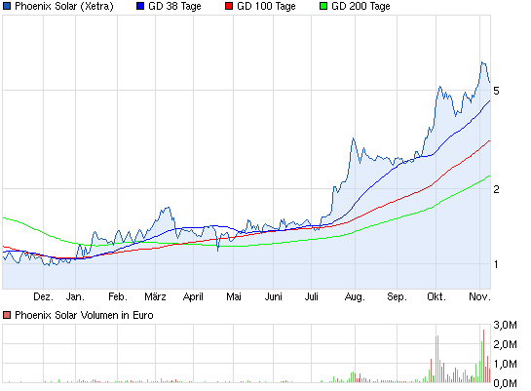Click the Nov. month axis label
Screen dimensions: 531x391
pyautogui.click(x=479, y=296)
